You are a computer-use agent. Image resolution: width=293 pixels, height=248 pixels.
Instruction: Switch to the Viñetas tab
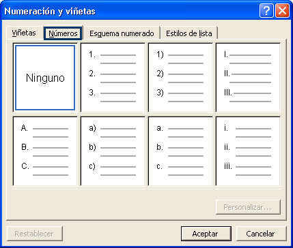click(24, 33)
